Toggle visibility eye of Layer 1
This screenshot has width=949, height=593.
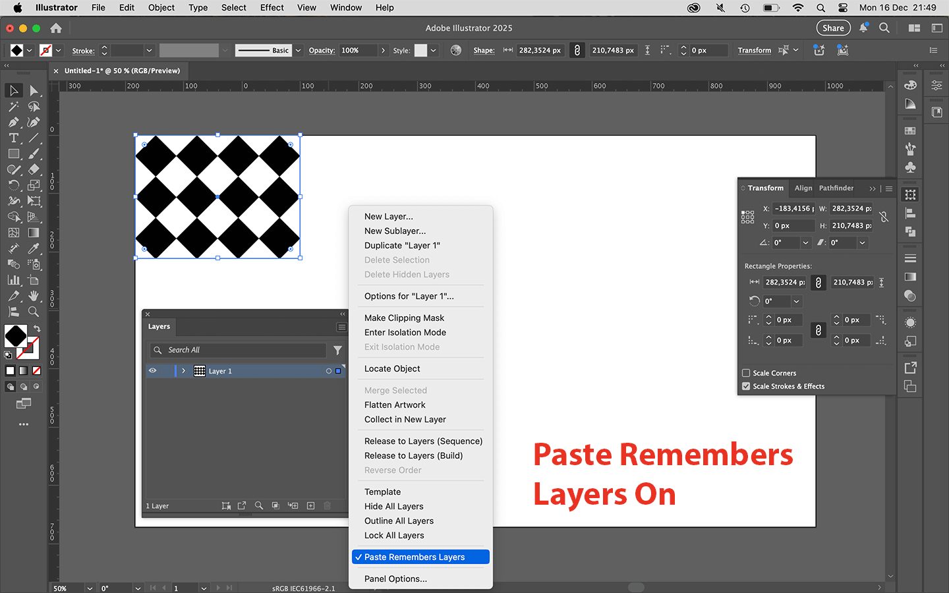[152, 371]
